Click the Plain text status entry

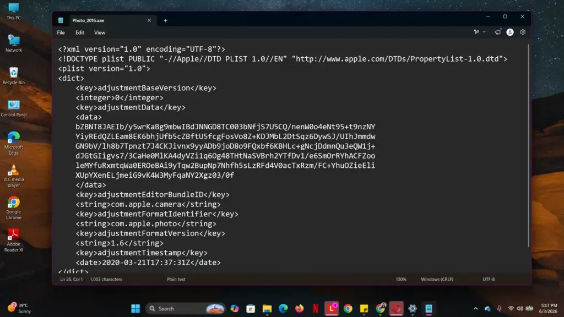point(176,279)
